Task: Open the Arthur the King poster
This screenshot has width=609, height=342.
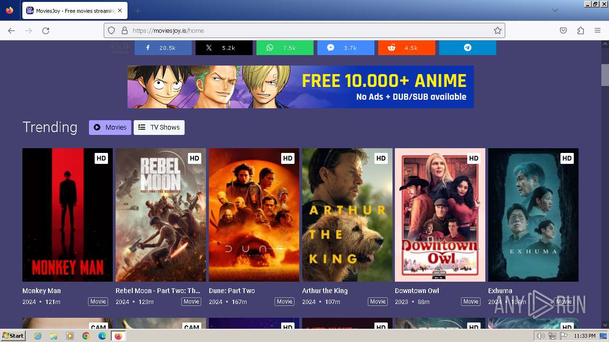Action: point(347,215)
